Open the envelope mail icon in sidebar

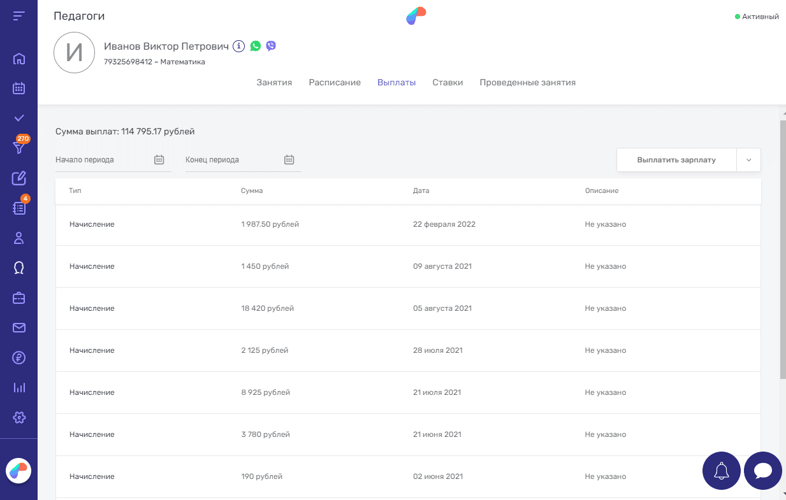[x=19, y=327]
